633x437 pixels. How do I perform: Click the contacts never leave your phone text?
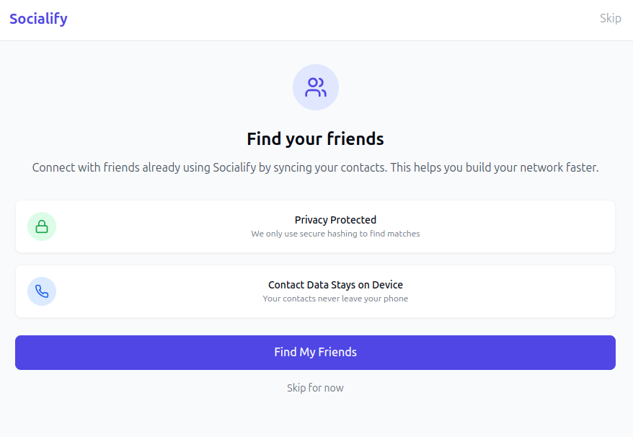tap(335, 298)
